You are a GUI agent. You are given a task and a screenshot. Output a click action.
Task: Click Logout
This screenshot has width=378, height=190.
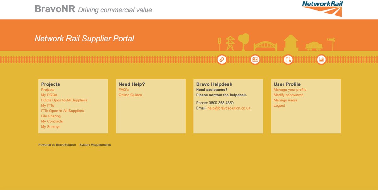279,106
